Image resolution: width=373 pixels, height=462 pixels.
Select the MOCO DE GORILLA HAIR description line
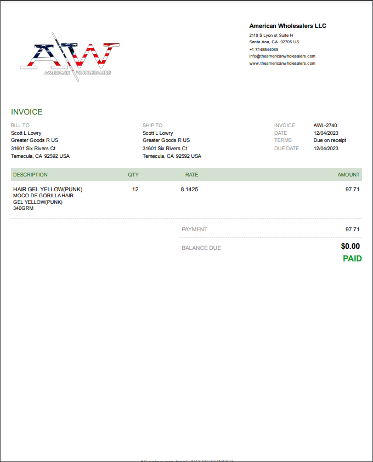[43, 196]
